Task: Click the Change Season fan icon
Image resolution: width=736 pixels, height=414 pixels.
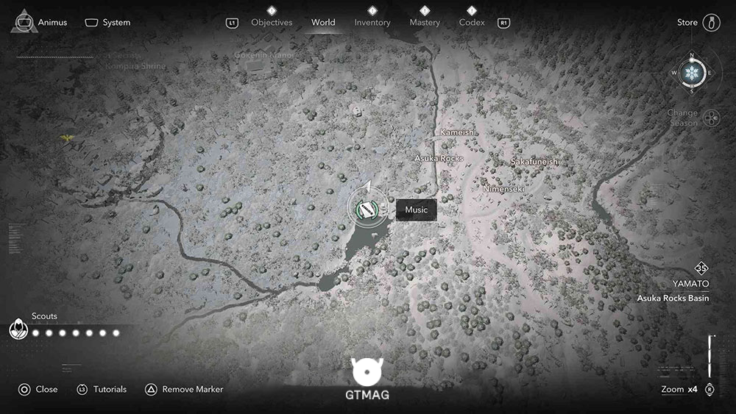Action: (712, 118)
